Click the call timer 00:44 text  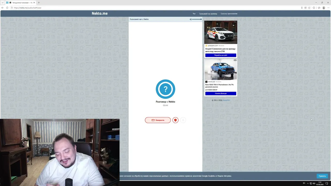[165, 105]
